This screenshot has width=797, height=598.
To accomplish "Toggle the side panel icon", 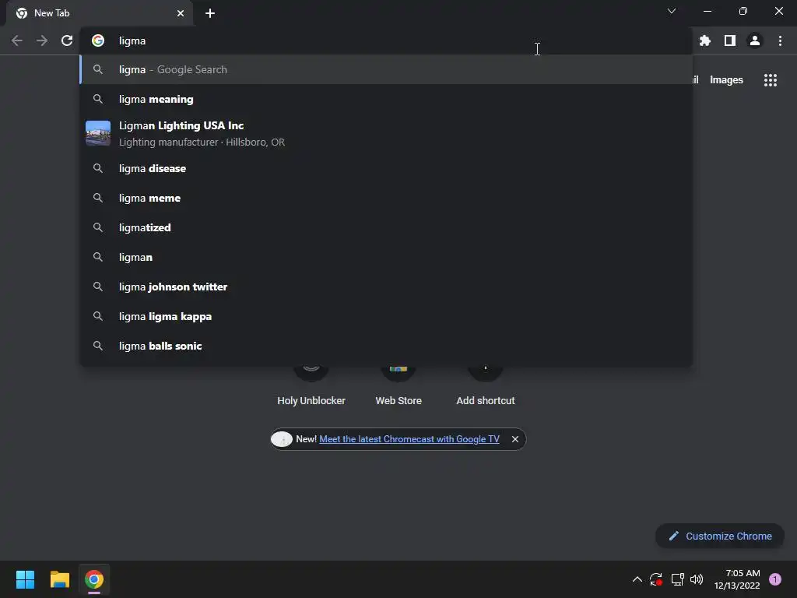I will [730, 40].
